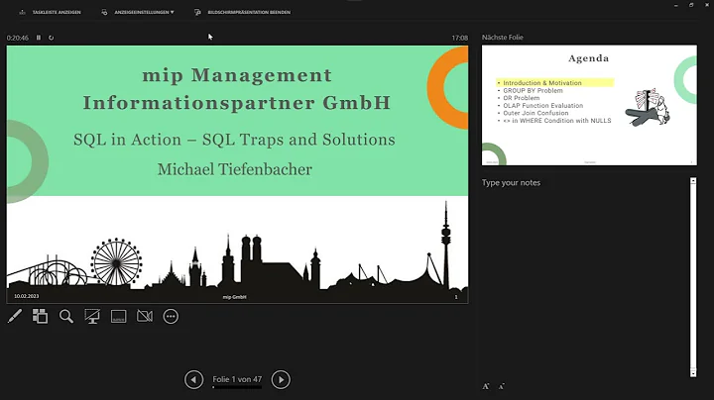Click Bildschirmpräsentation beenden

[x=243, y=12]
